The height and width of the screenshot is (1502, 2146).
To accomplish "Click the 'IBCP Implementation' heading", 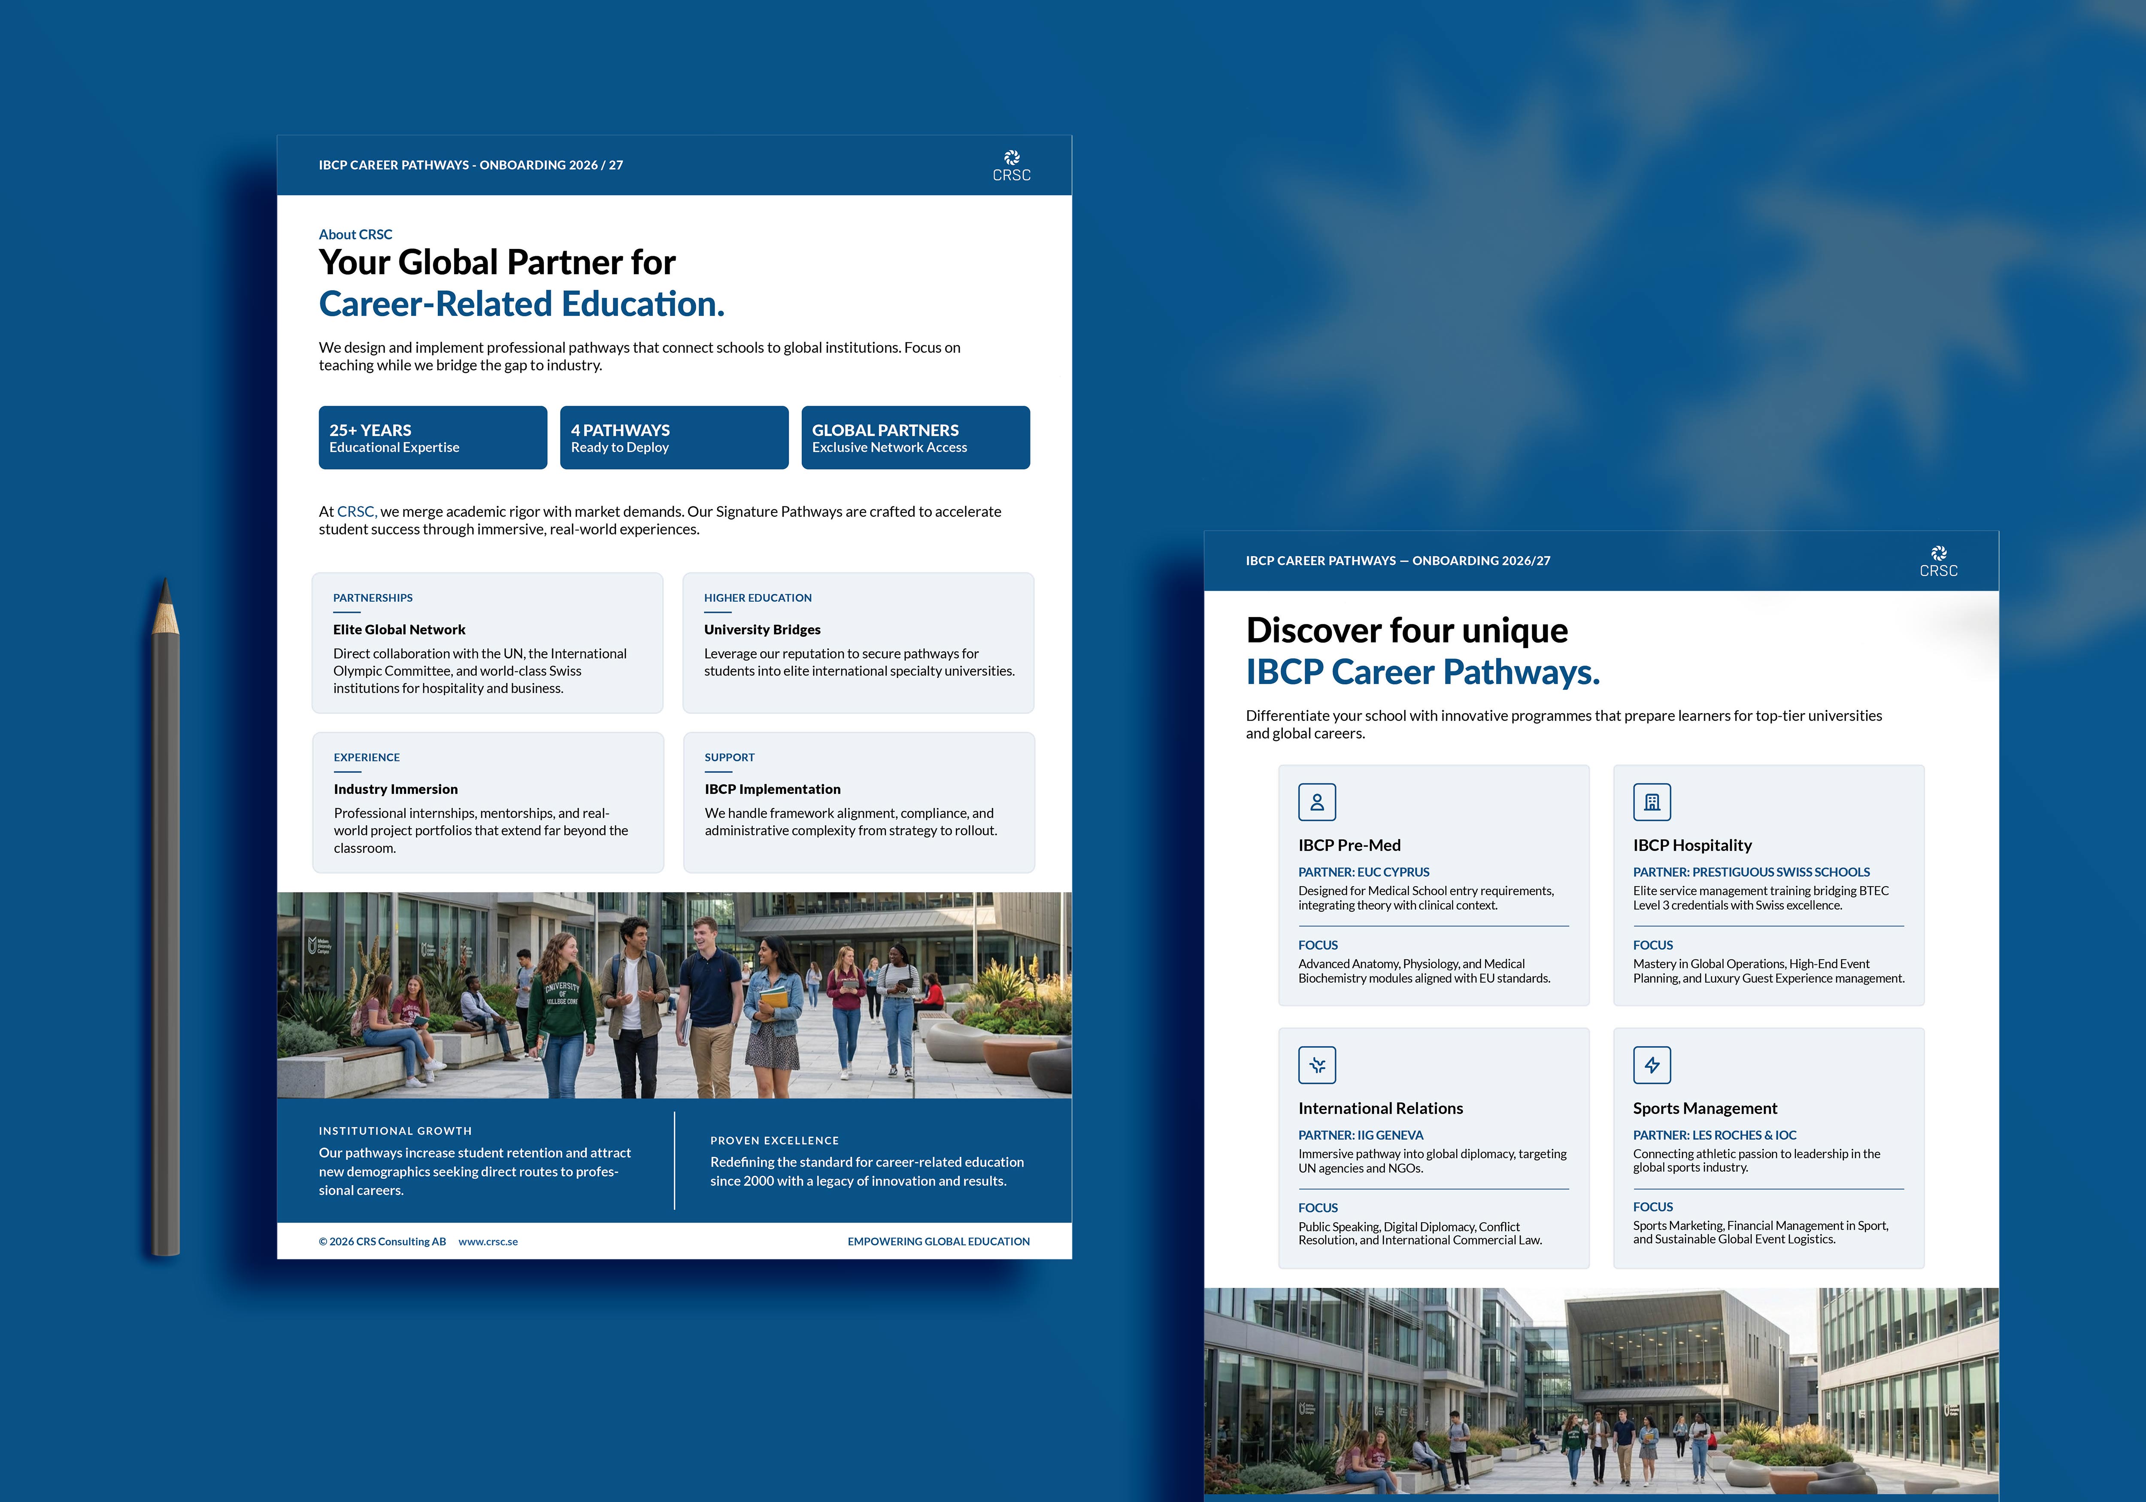I will [x=773, y=790].
